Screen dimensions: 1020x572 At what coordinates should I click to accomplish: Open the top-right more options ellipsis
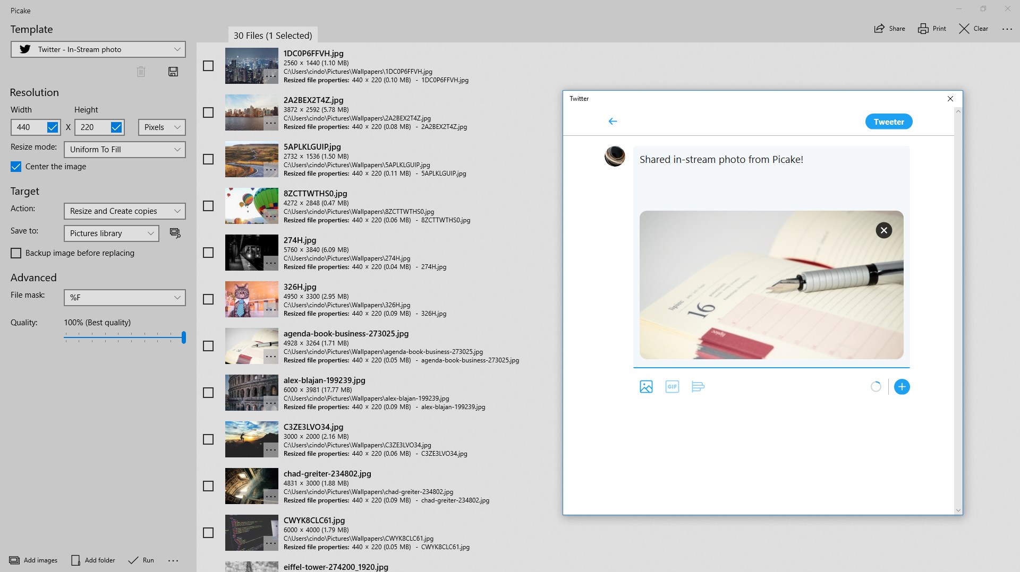(x=1007, y=29)
